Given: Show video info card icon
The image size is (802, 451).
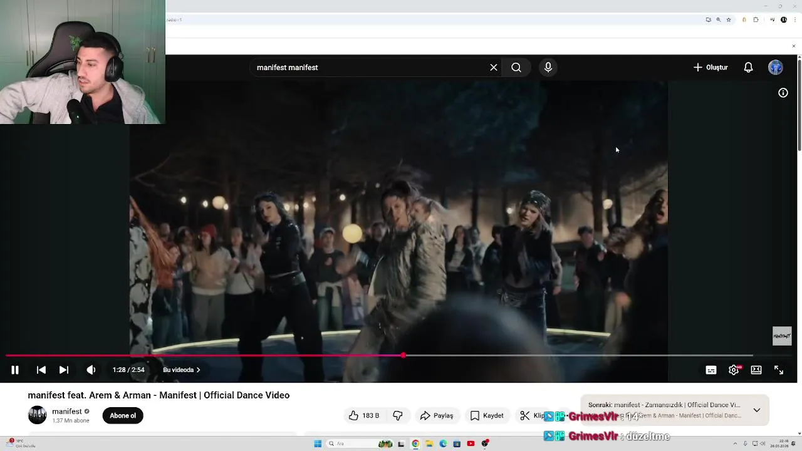Looking at the screenshot, I should click(x=783, y=93).
